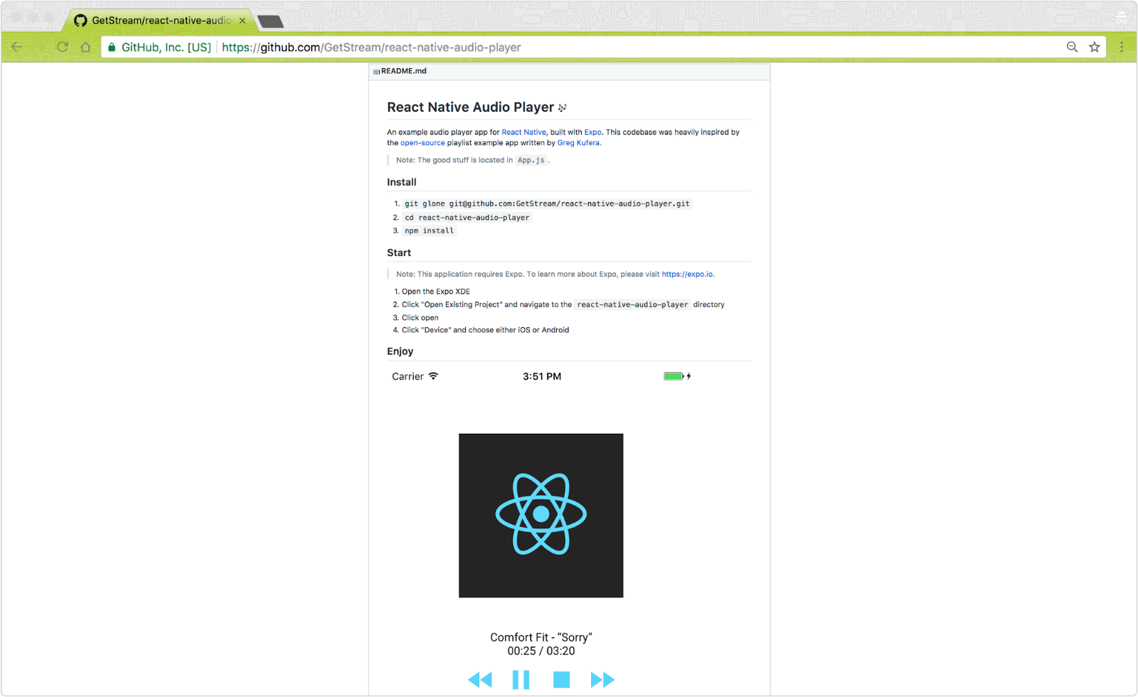Image resolution: width=1138 pixels, height=697 pixels.
Task: Click the npm install command
Action: point(429,231)
